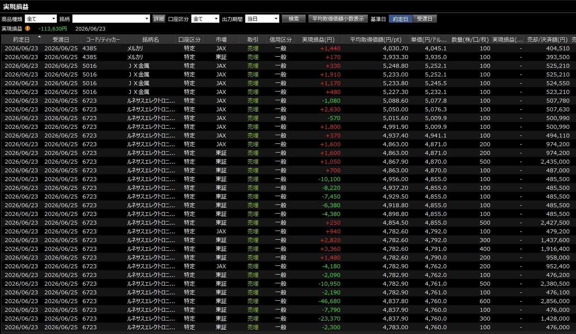576x334 pixels.
Task: Click the +250 profit cell
Action: (x=333, y=223)
